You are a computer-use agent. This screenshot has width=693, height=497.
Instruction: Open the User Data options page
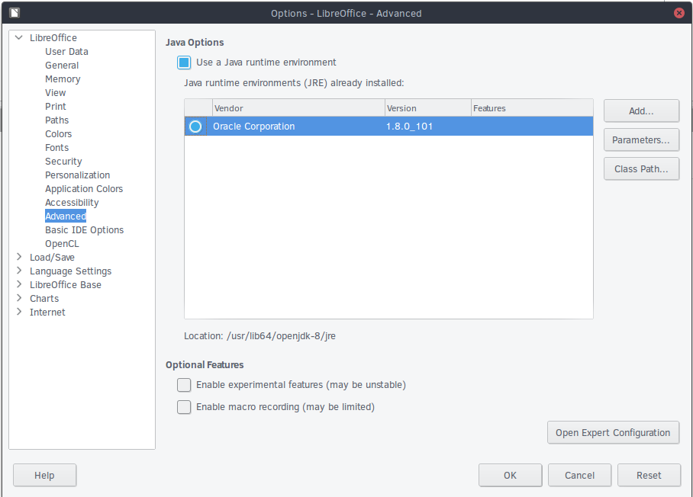click(x=66, y=52)
